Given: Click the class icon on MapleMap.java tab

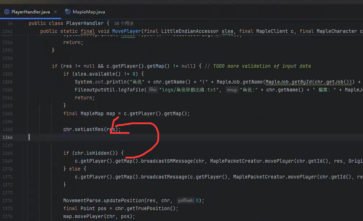Looking at the screenshot, I should 68,12.
